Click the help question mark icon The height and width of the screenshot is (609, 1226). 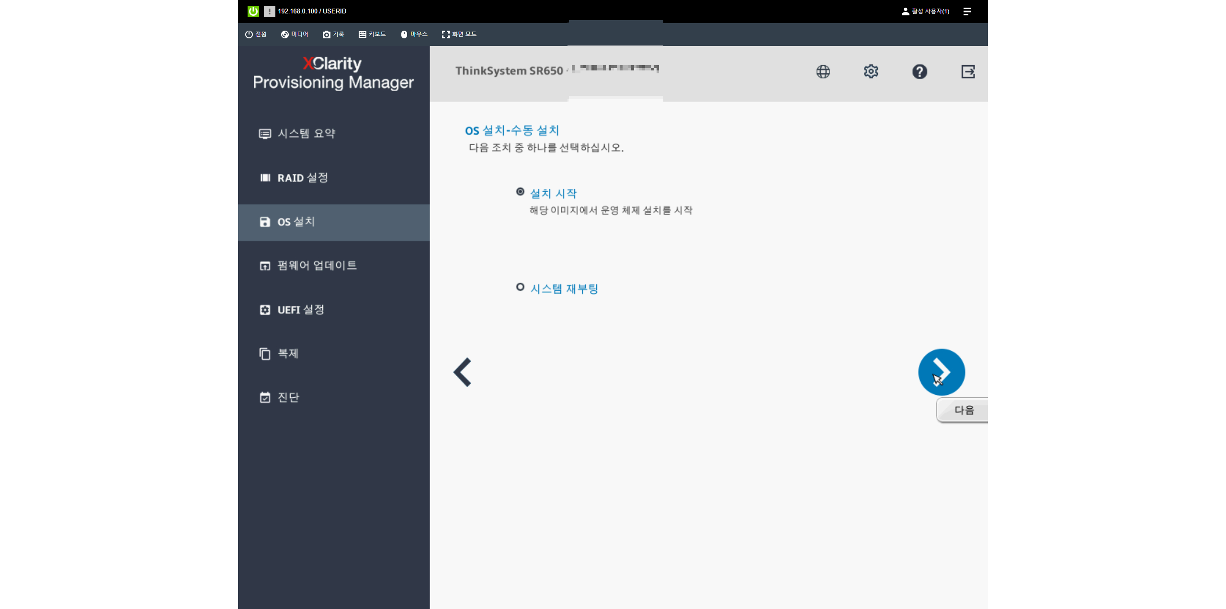[919, 72]
